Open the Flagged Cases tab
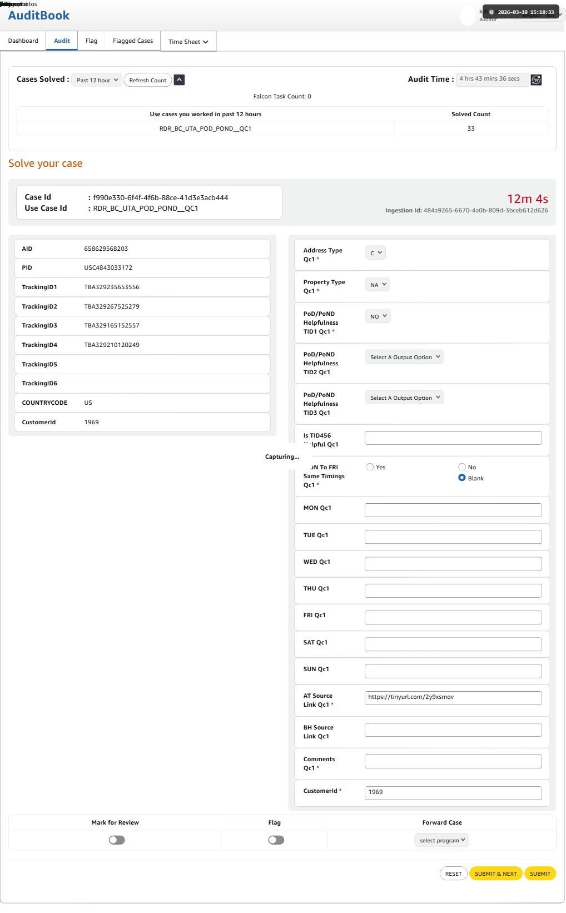The width and height of the screenshot is (566, 913). point(133,41)
